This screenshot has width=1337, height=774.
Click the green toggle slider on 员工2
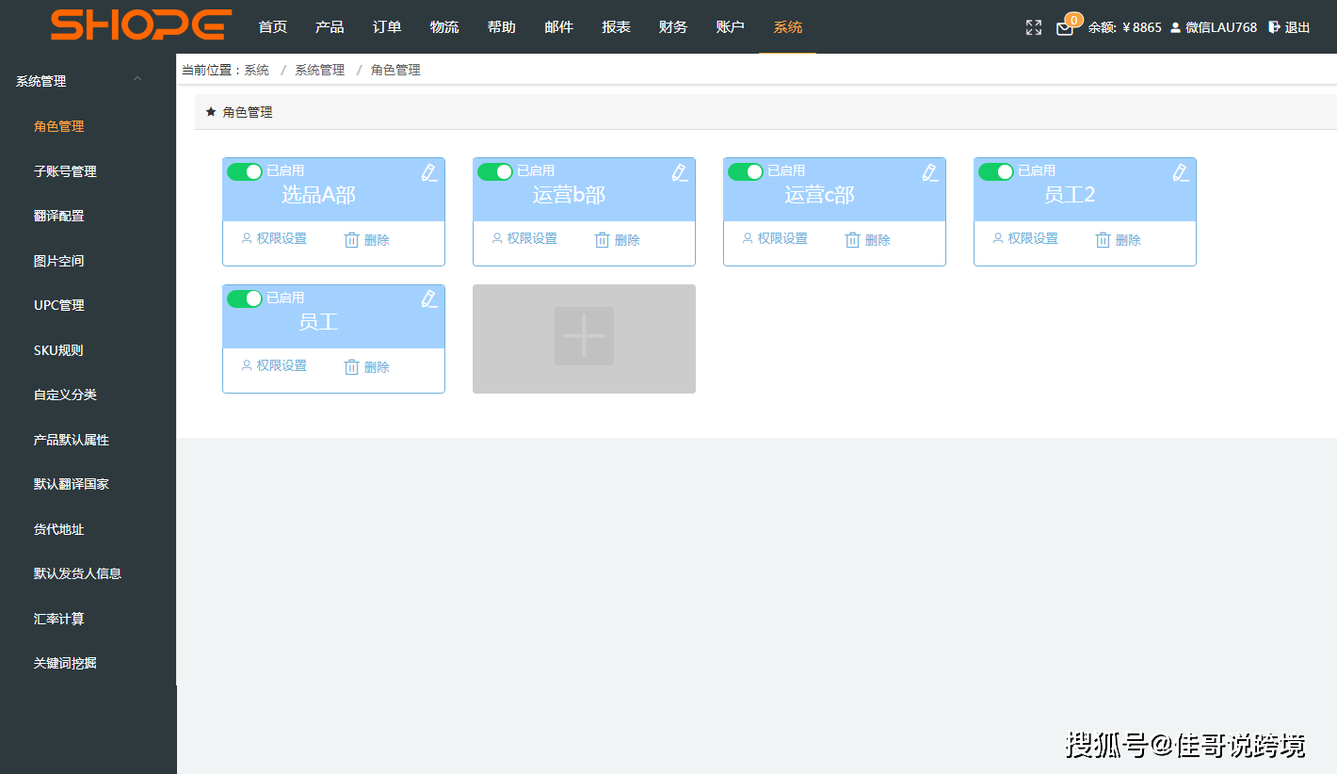[x=996, y=171]
